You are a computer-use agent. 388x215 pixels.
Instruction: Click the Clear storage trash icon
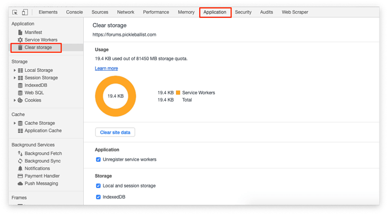click(20, 48)
